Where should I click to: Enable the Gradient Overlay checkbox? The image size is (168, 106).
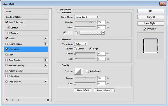6,65
